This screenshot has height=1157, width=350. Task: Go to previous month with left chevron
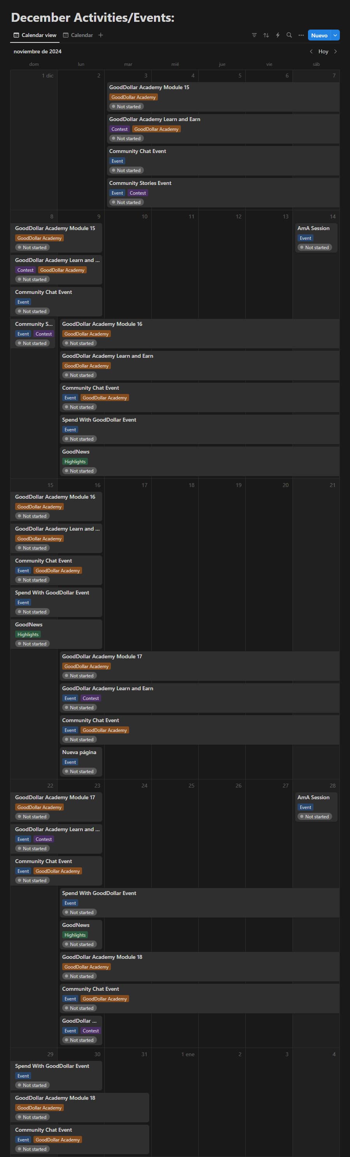(x=311, y=51)
